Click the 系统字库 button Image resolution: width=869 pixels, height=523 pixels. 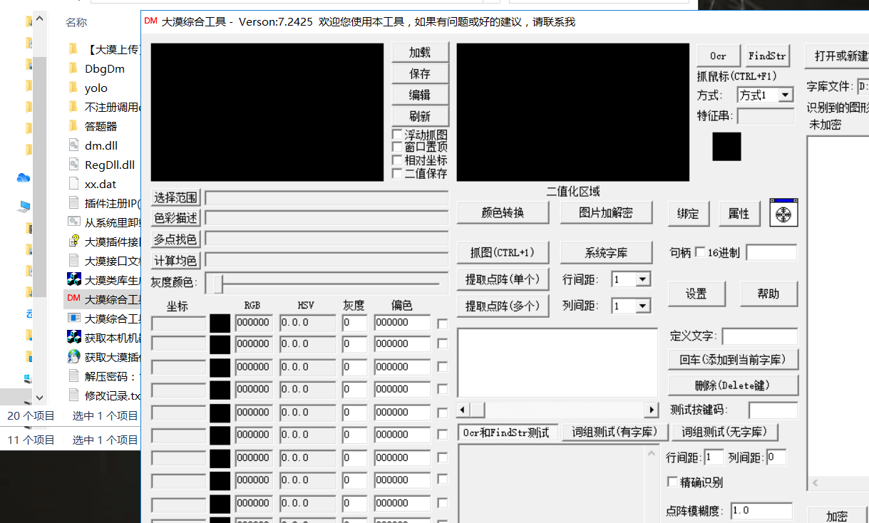[606, 252]
